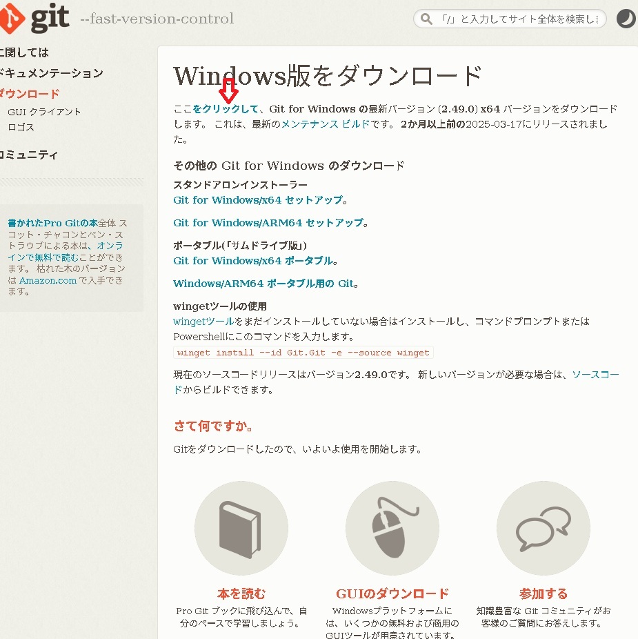The width and height of the screenshot is (638, 639).
Task: Open the speech bubbles community icon
Action: coord(544,528)
